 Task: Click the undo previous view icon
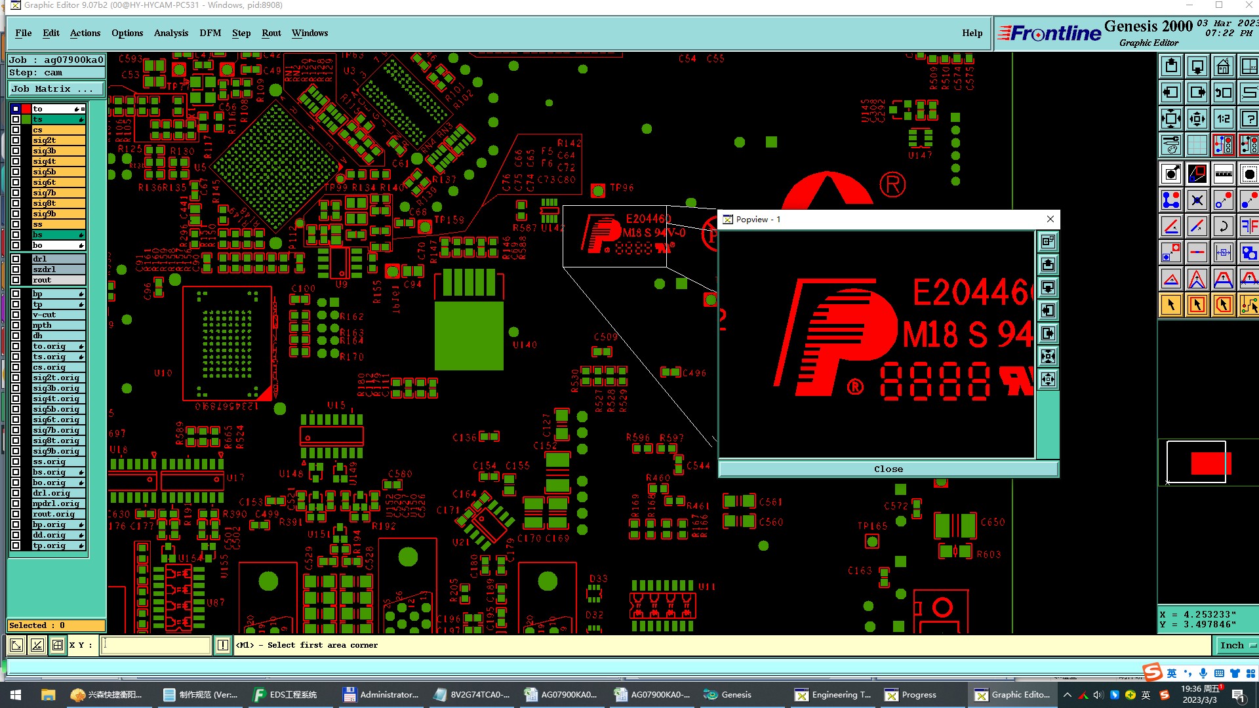(x=1223, y=92)
